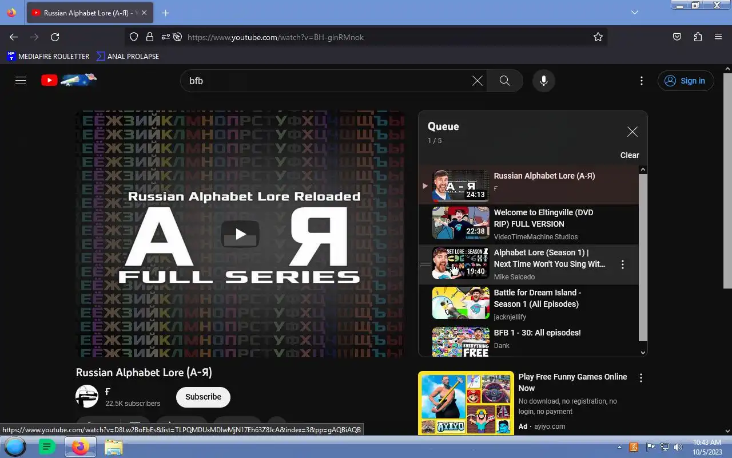This screenshot has height=458, width=732.
Task: Run search with the magnifier button
Action: click(x=505, y=81)
